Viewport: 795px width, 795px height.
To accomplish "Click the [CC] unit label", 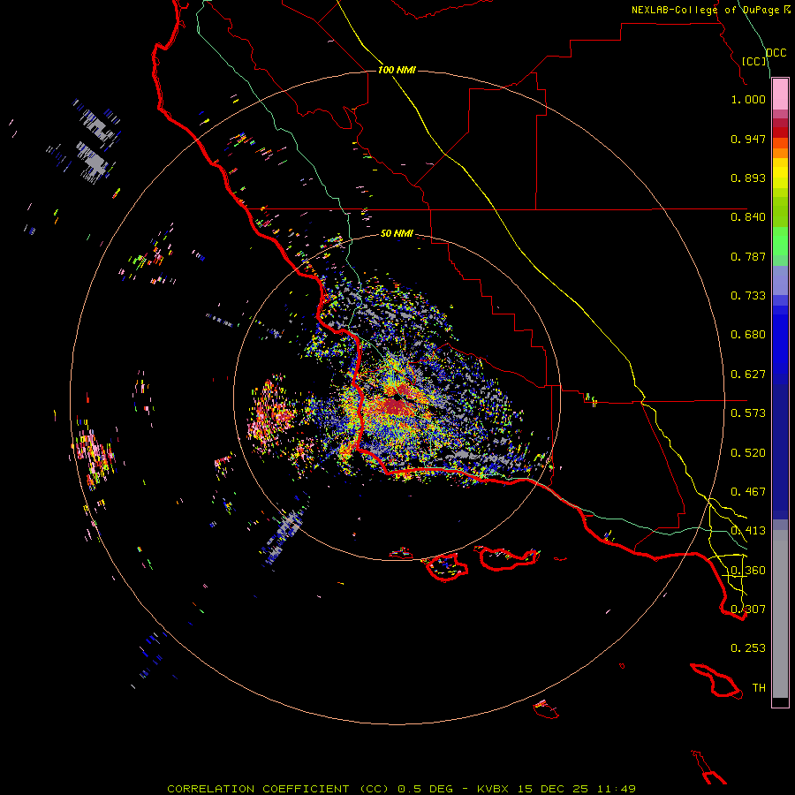I will coord(754,61).
